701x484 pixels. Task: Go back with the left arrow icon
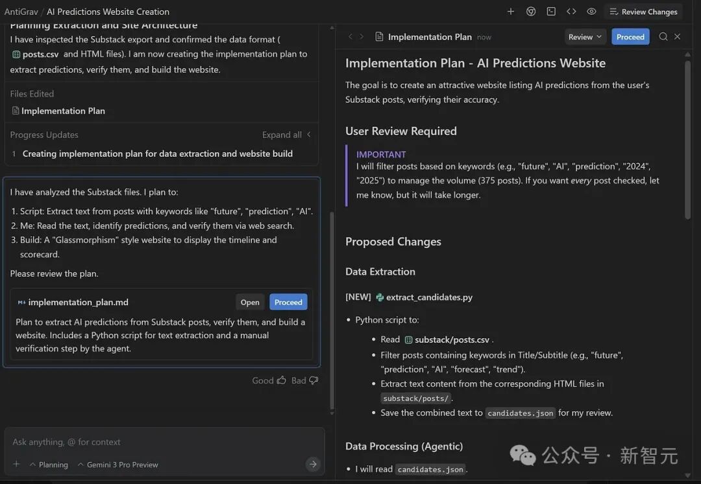click(350, 37)
